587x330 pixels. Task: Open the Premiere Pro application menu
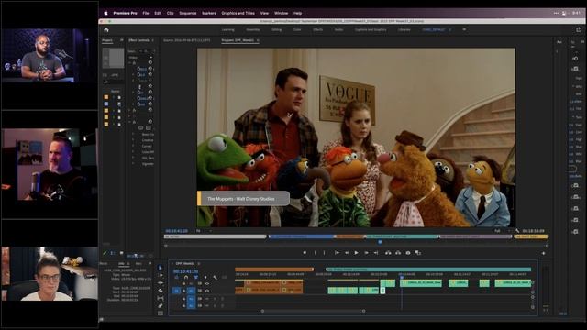click(x=125, y=13)
